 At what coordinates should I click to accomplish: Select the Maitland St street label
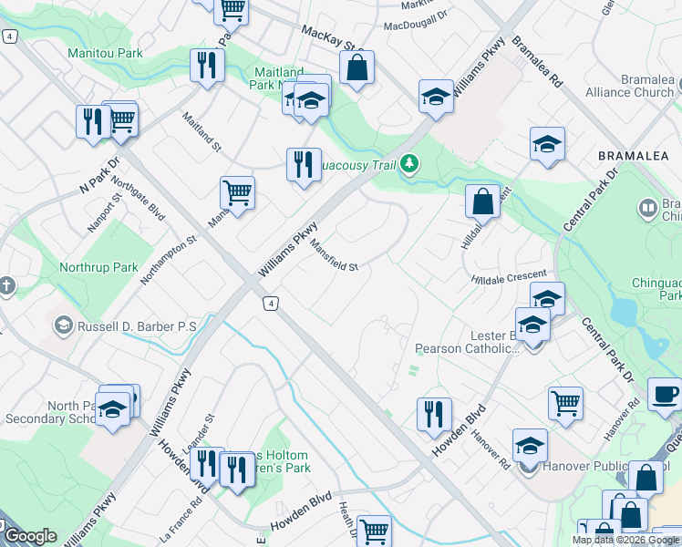[x=201, y=132]
